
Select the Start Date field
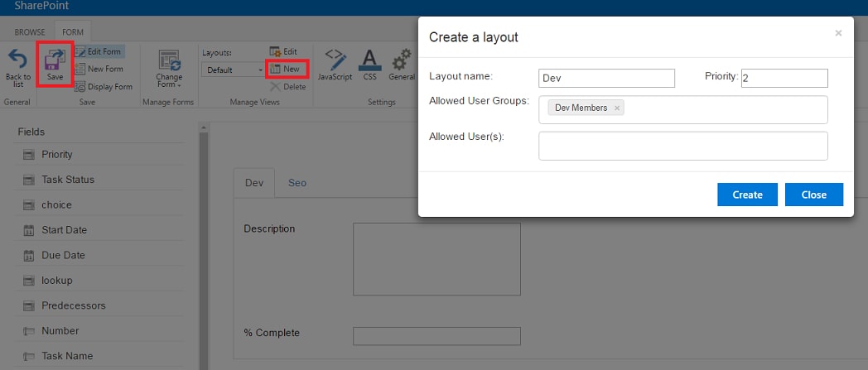(99, 230)
